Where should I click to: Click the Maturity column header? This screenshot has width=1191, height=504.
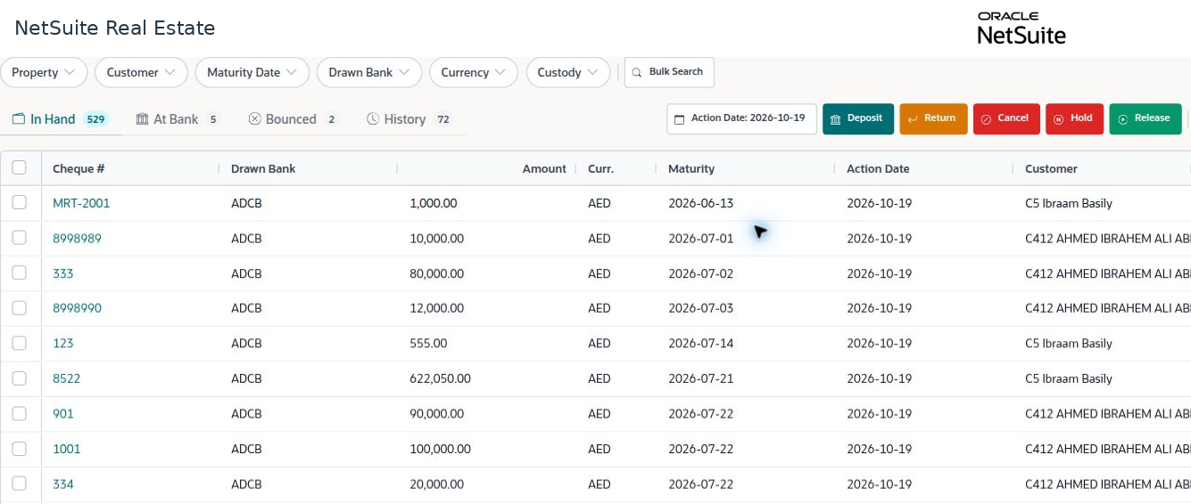tap(691, 168)
